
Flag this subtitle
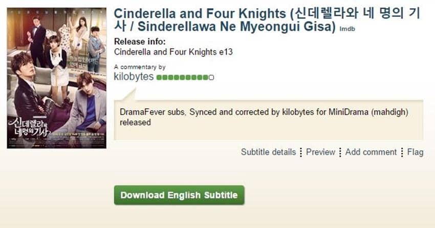[415, 152]
